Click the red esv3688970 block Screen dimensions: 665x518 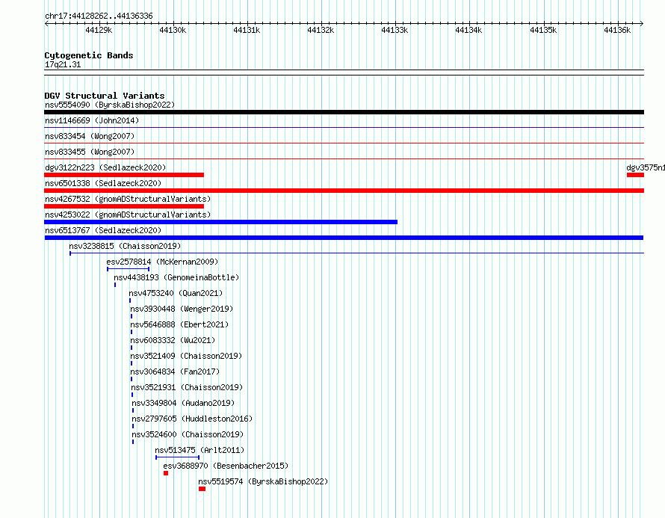click(x=166, y=473)
